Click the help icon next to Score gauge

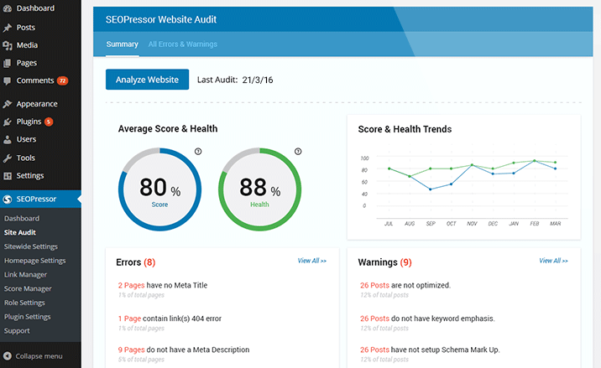pos(198,152)
